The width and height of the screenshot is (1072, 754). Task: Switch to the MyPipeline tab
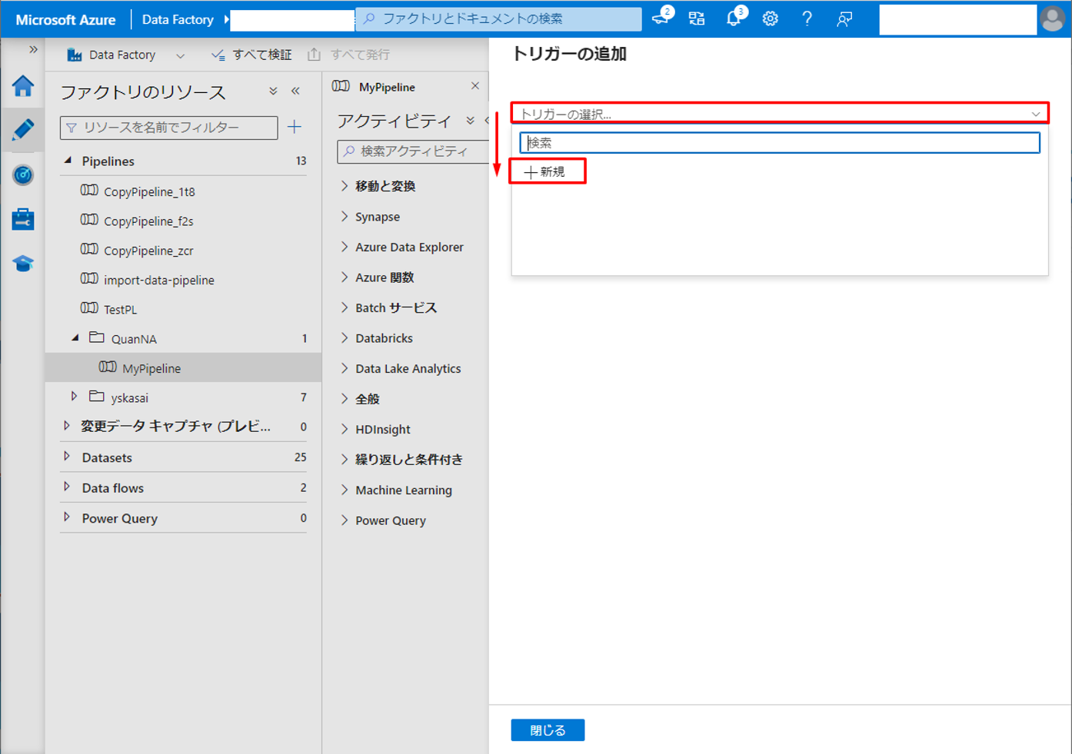pyautogui.click(x=387, y=87)
